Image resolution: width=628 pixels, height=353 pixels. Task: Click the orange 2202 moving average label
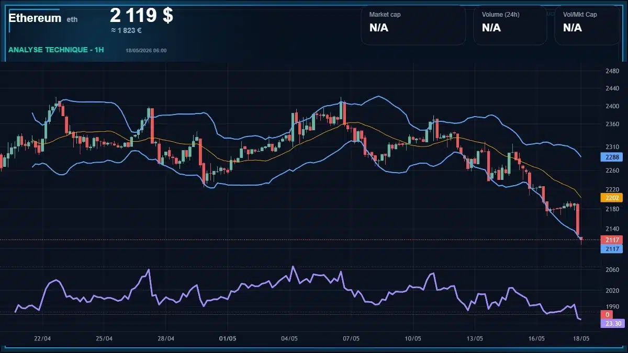point(611,198)
